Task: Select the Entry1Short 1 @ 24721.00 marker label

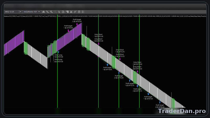Action: (99, 35)
